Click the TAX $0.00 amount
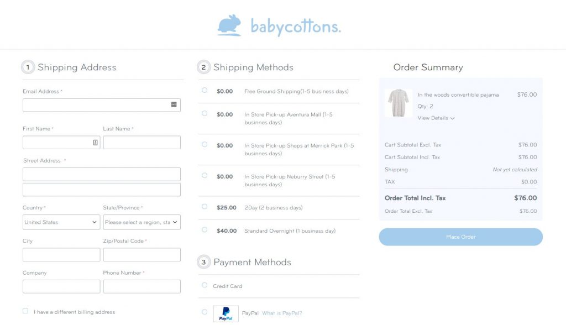The image size is (566, 325). point(529,182)
